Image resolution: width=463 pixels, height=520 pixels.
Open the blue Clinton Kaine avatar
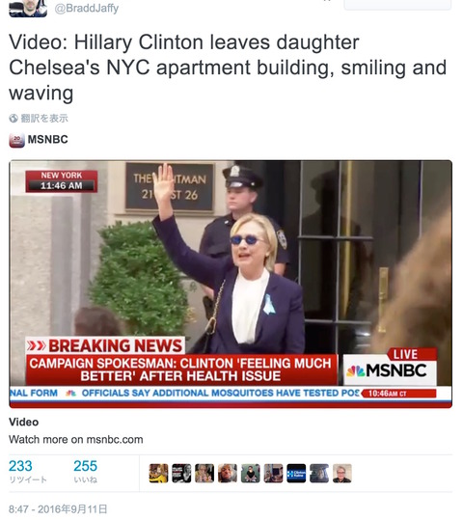click(296, 474)
